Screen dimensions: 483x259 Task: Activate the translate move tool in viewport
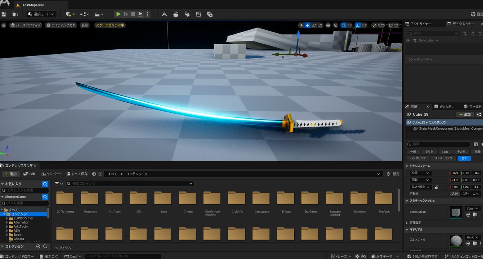tap(308, 25)
